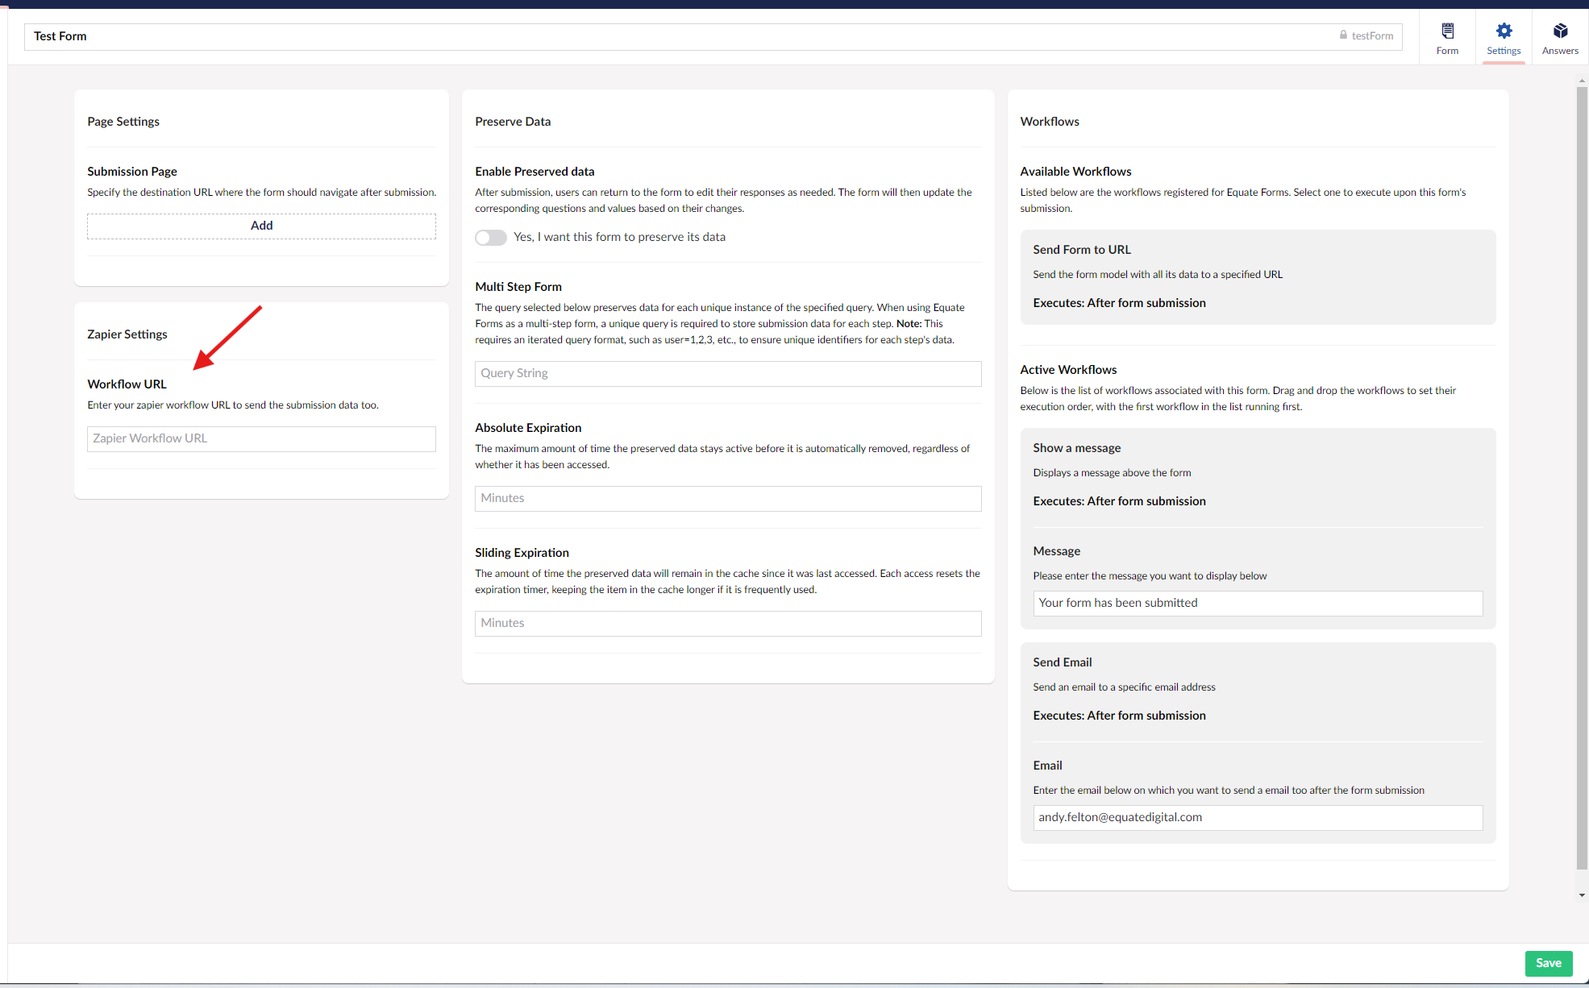This screenshot has width=1589, height=988.
Task: Edit the workflow message text field
Action: tap(1257, 603)
